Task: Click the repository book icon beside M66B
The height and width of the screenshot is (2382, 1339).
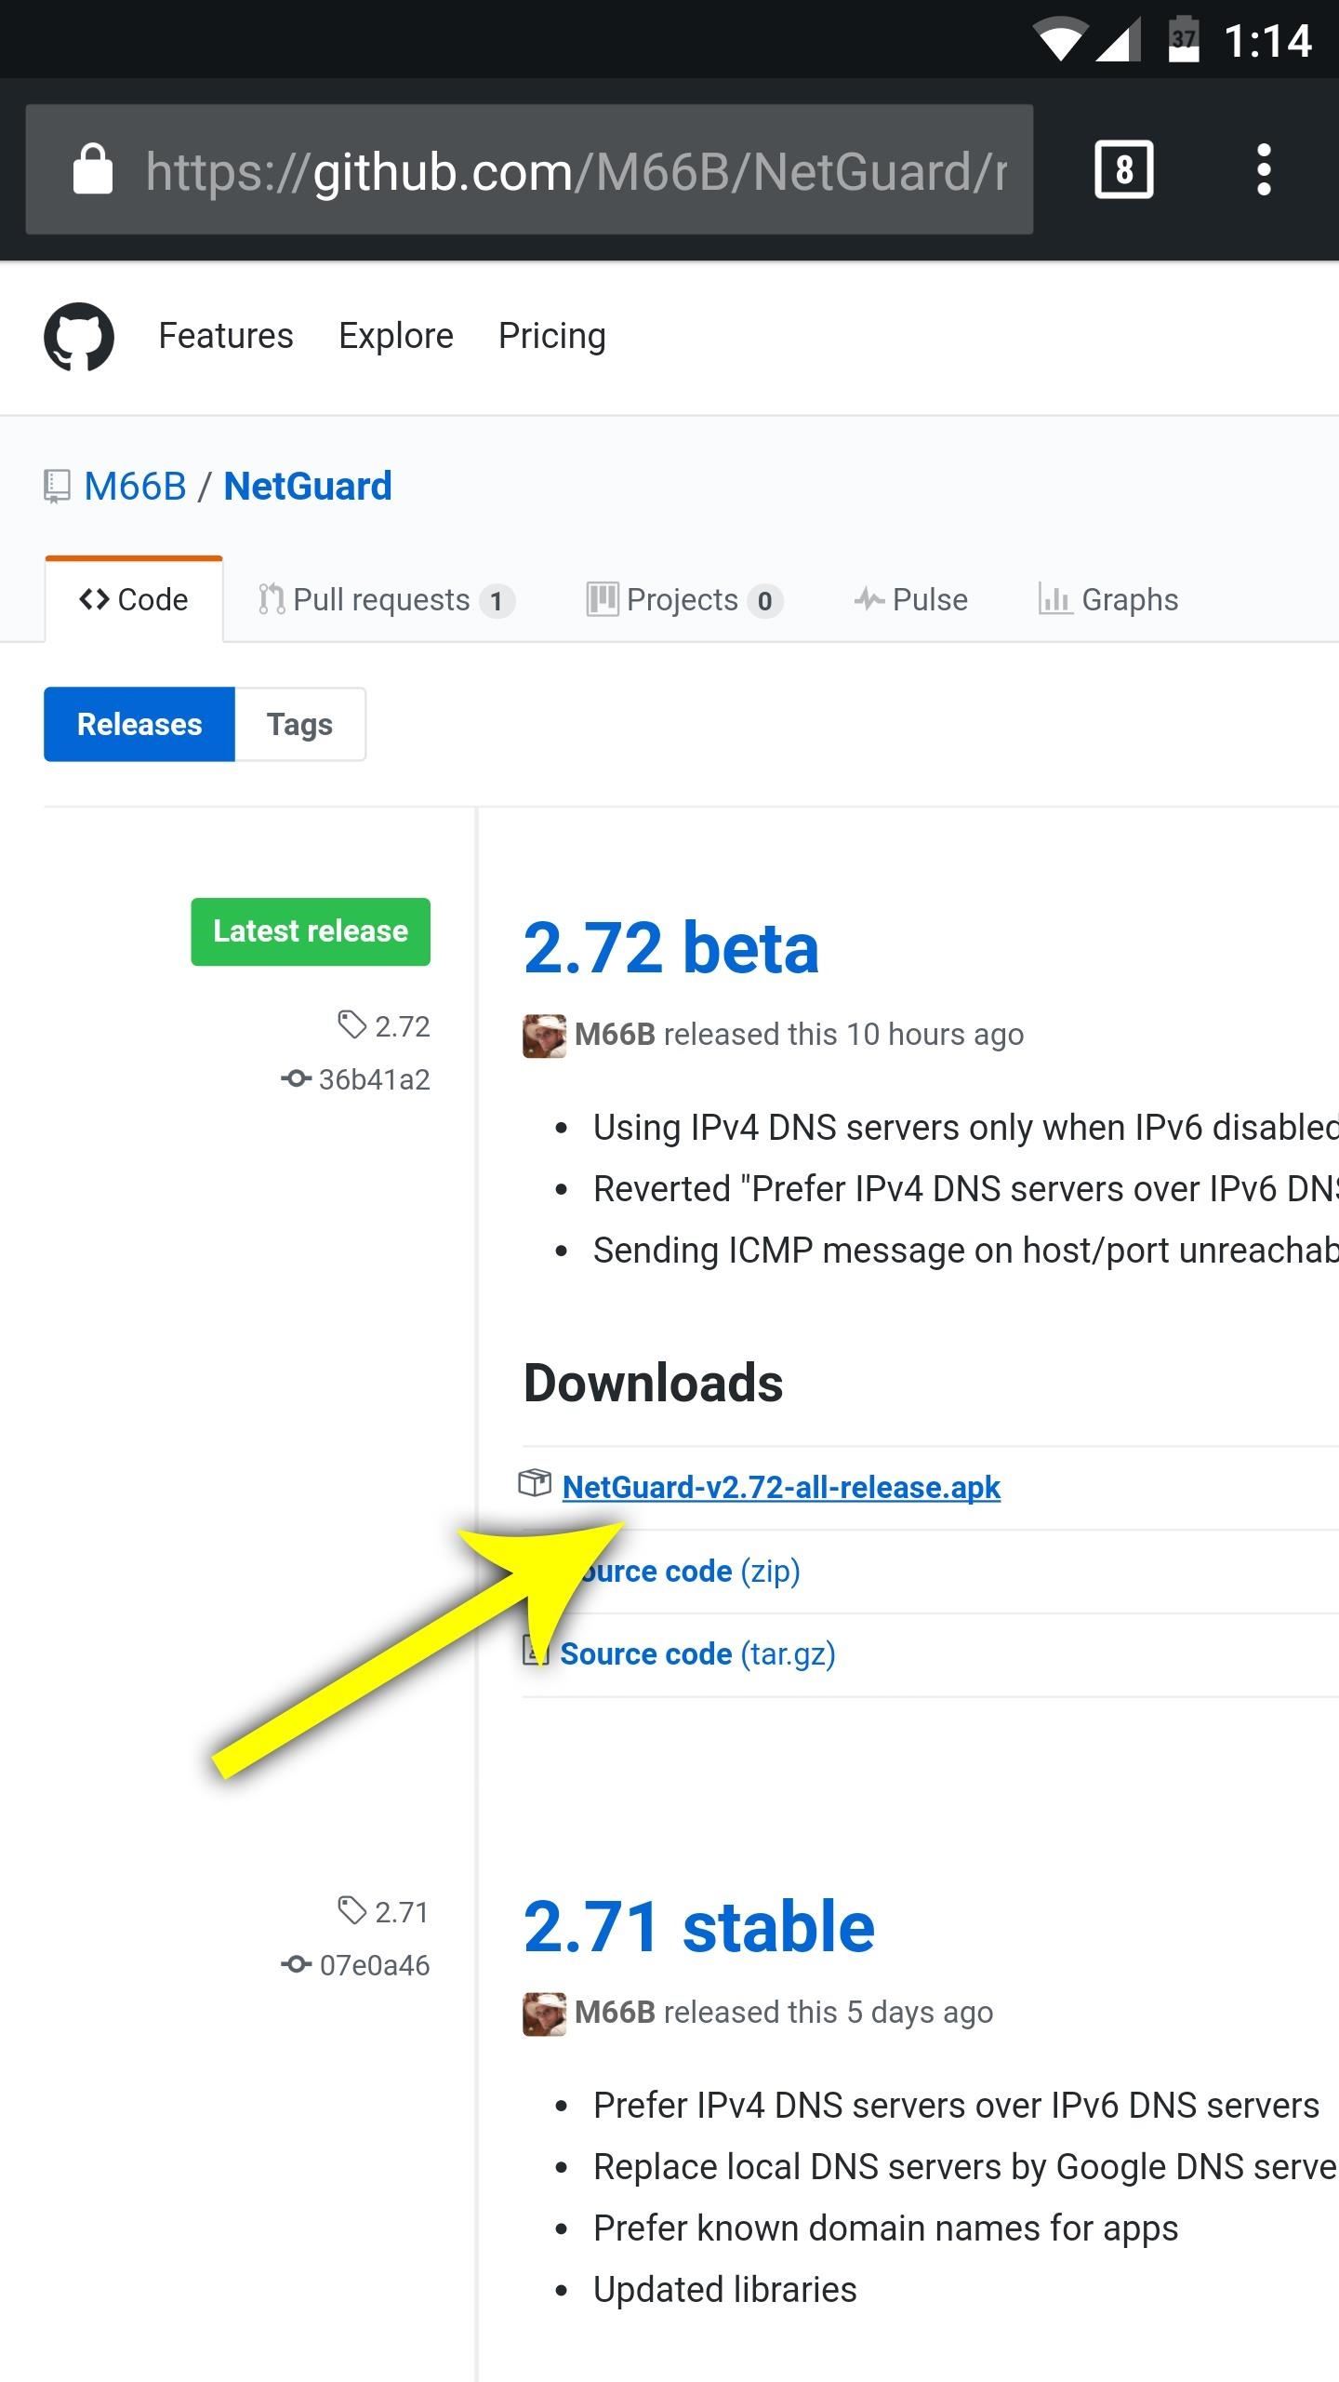Action: point(57,487)
